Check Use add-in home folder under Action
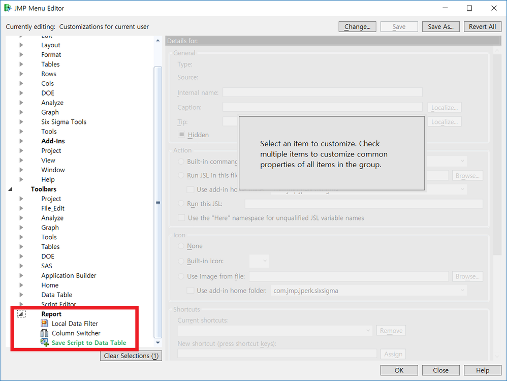This screenshot has width=507, height=381. pyautogui.click(x=191, y=189)
